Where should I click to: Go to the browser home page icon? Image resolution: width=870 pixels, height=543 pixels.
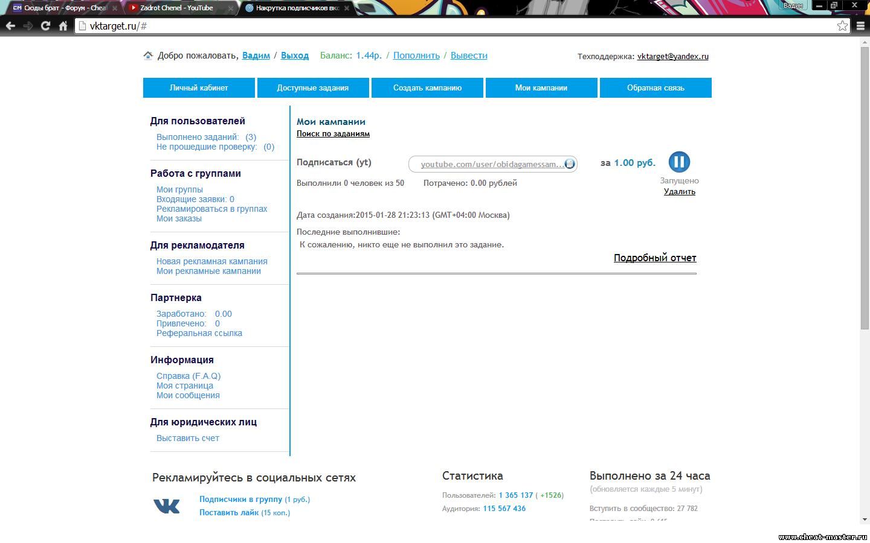63,26
